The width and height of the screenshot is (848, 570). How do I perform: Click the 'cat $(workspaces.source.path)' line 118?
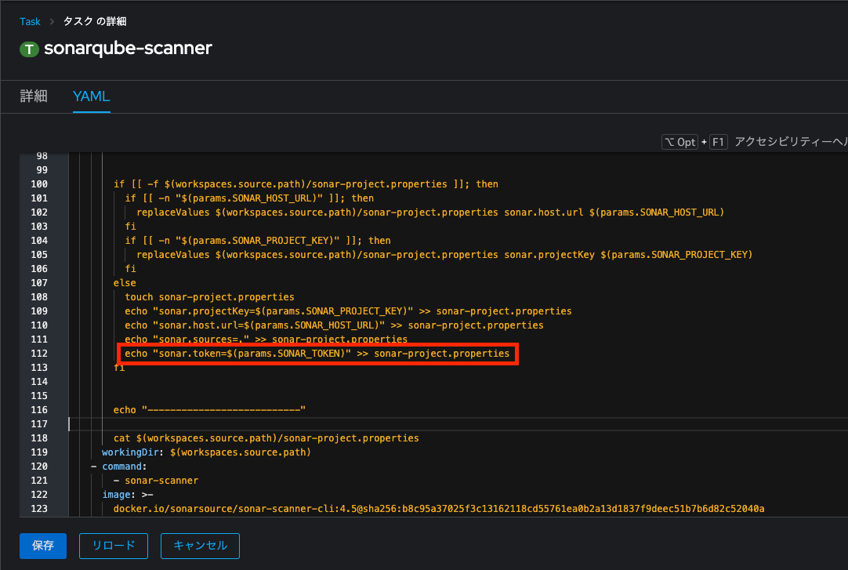pyautogui.click(x=266, y=438)
